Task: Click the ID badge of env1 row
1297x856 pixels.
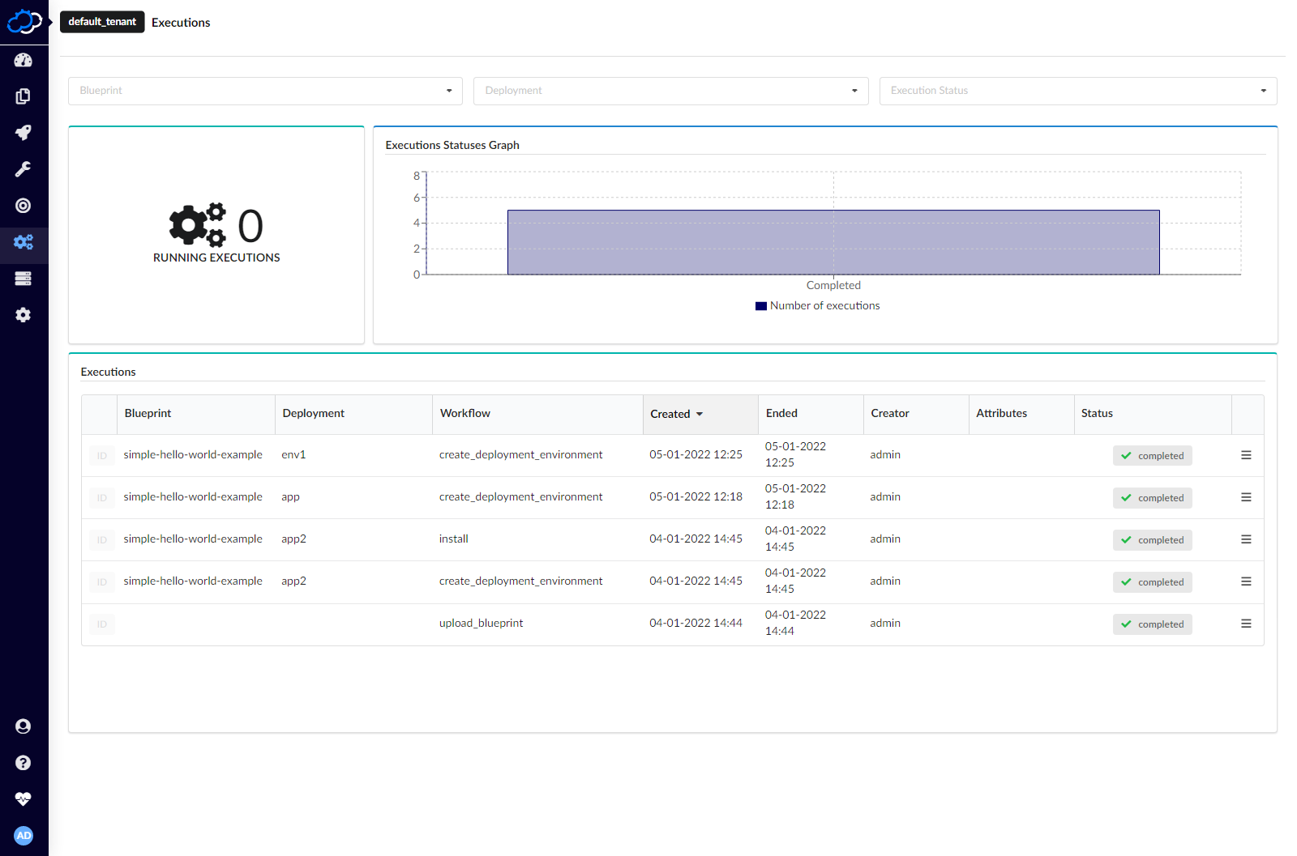Action: tap(102, 456)
